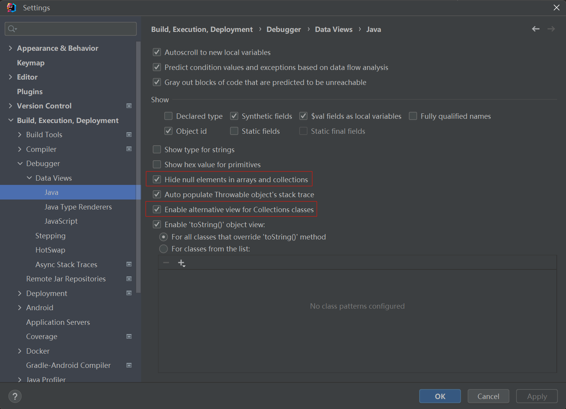566x409 pixels.
Task: Select the highlighted Java tree item
Action: coord(70,192)
